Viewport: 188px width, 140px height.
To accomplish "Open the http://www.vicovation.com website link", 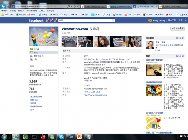I will tap(95, 95).
